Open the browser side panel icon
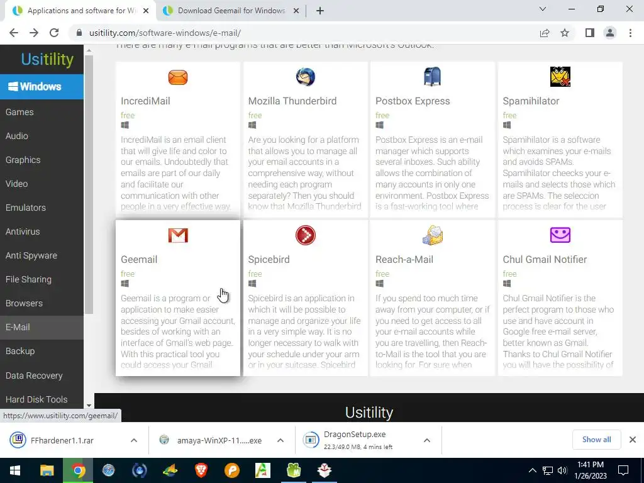Viewport: 644px width, 483px height. point(590,33)
